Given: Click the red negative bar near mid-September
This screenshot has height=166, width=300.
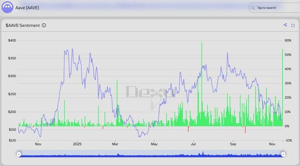Looking at the screenshot, I should point(245,129).
